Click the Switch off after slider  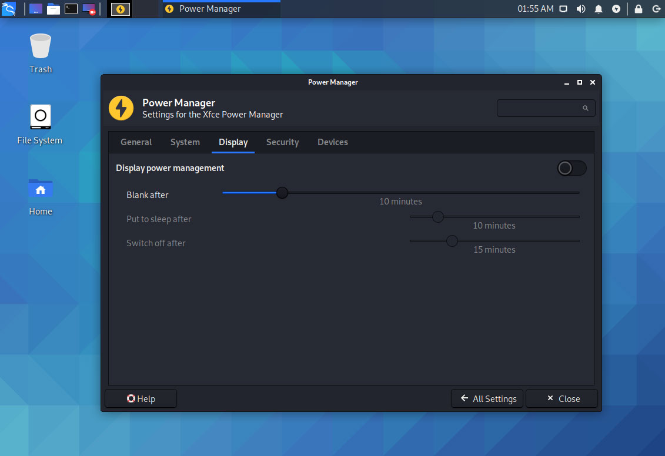[494, 241]
